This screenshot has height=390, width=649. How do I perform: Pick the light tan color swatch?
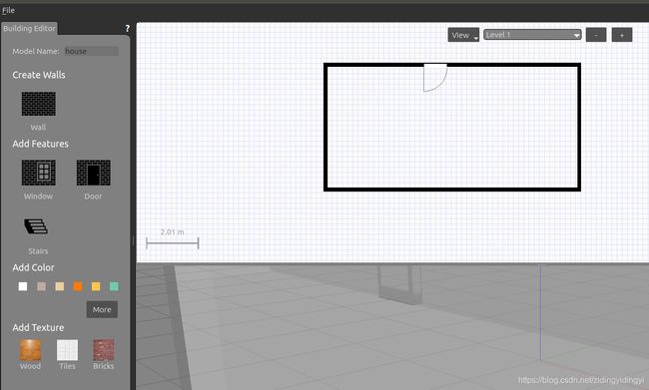point(60,286)
